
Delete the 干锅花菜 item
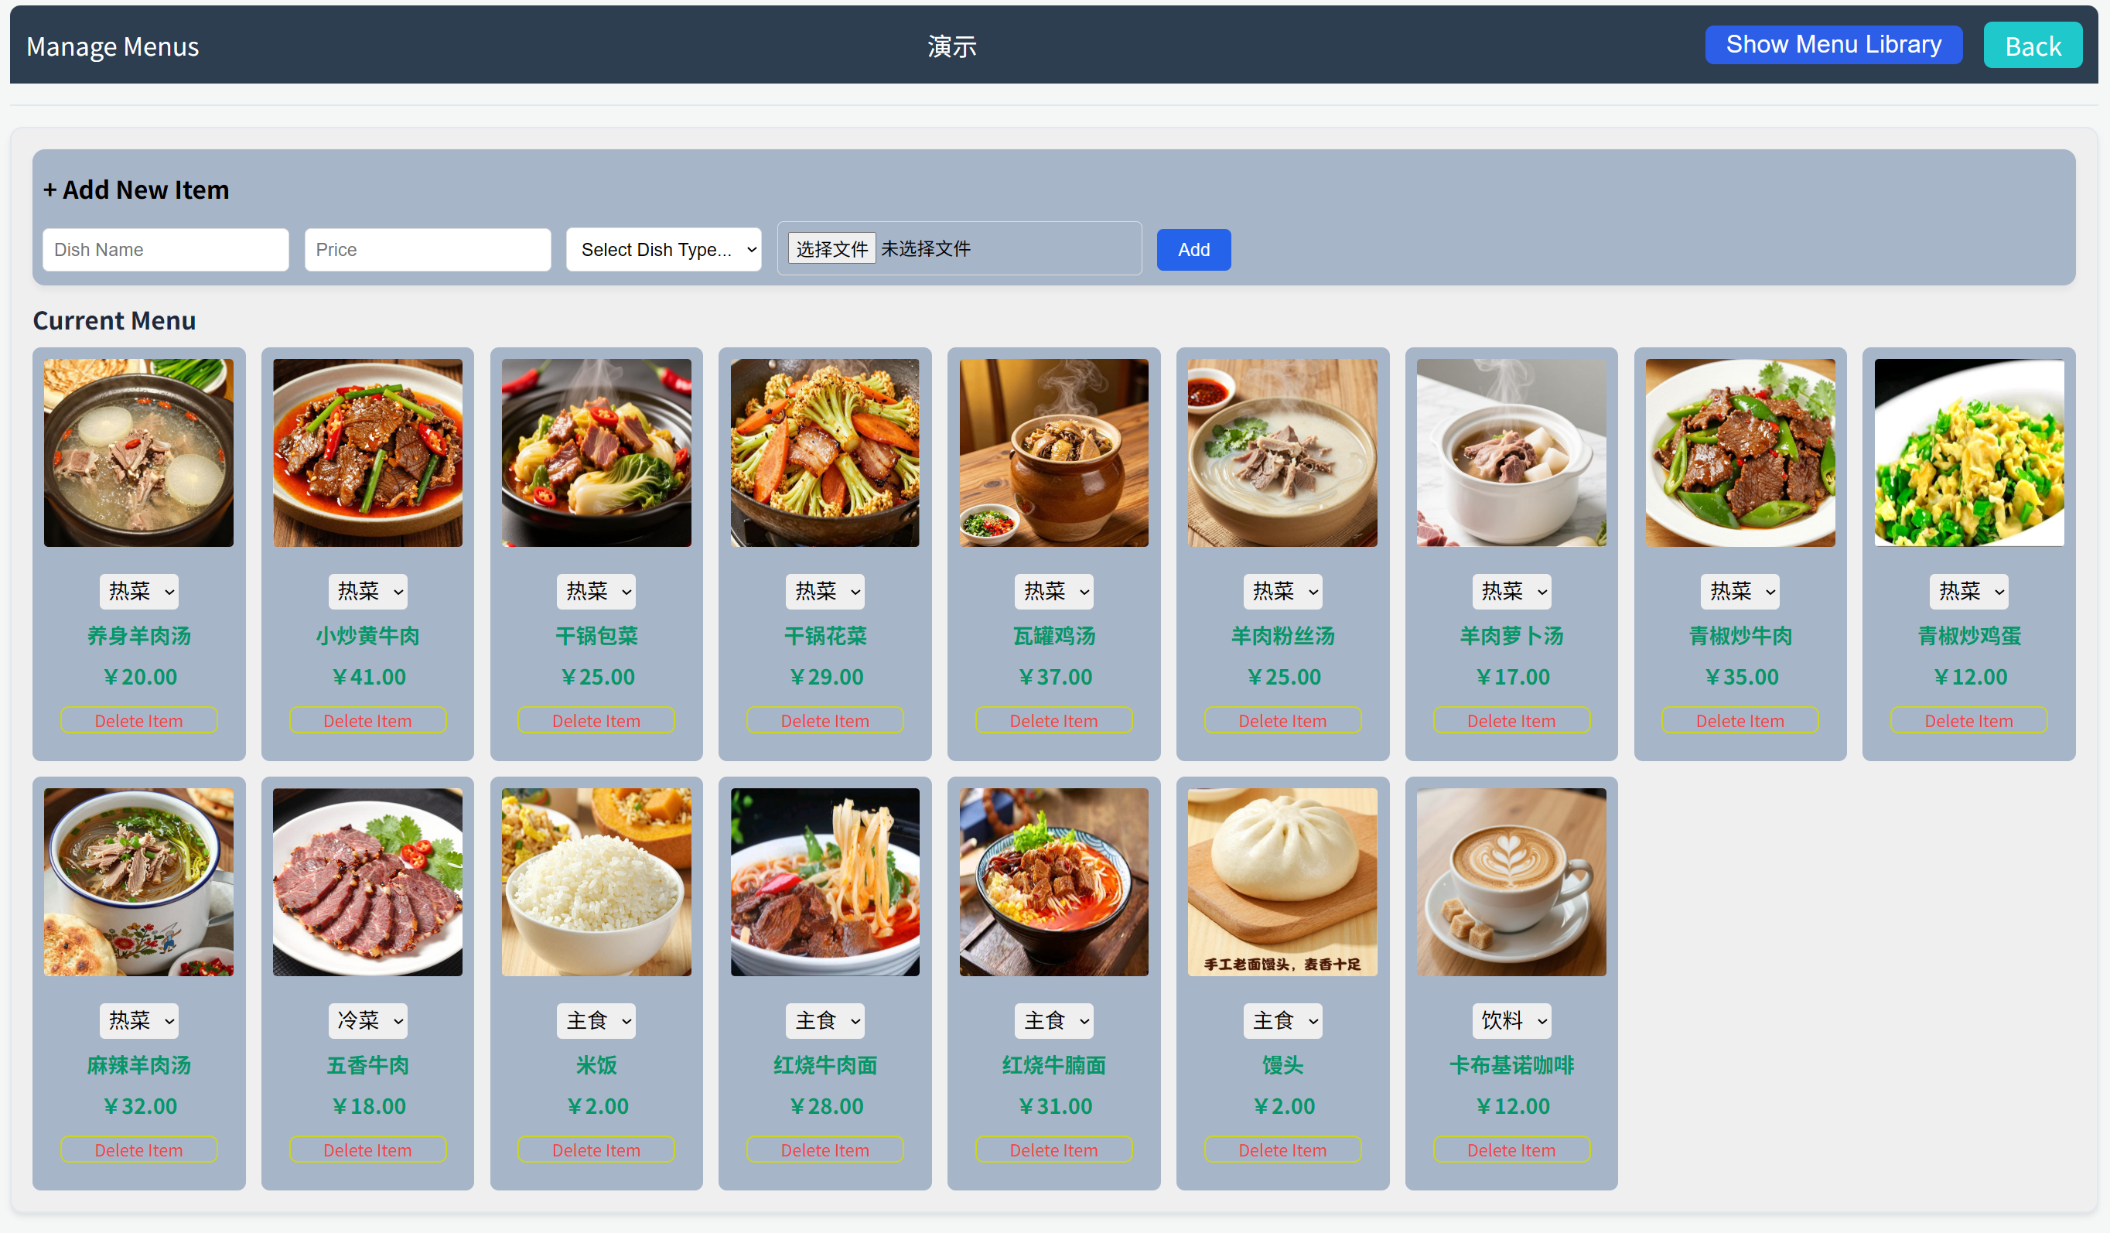click(825, 720)
